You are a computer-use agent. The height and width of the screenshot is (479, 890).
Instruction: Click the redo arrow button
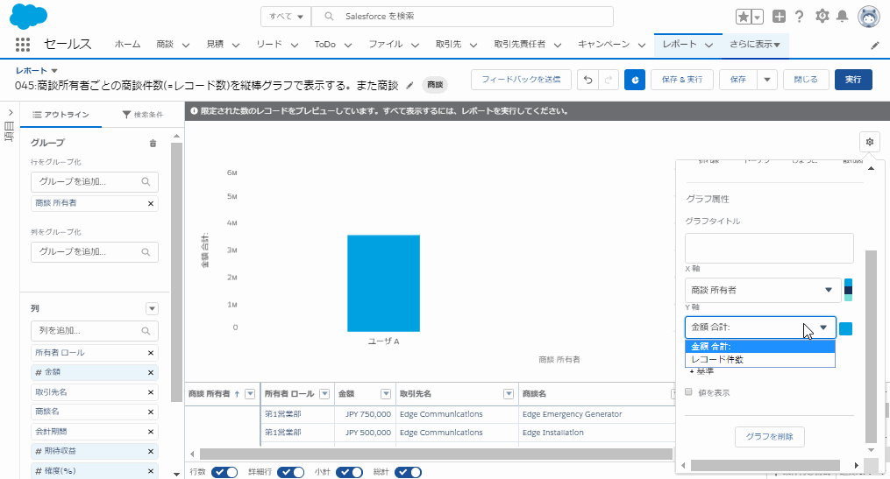[x=609, y=80]
